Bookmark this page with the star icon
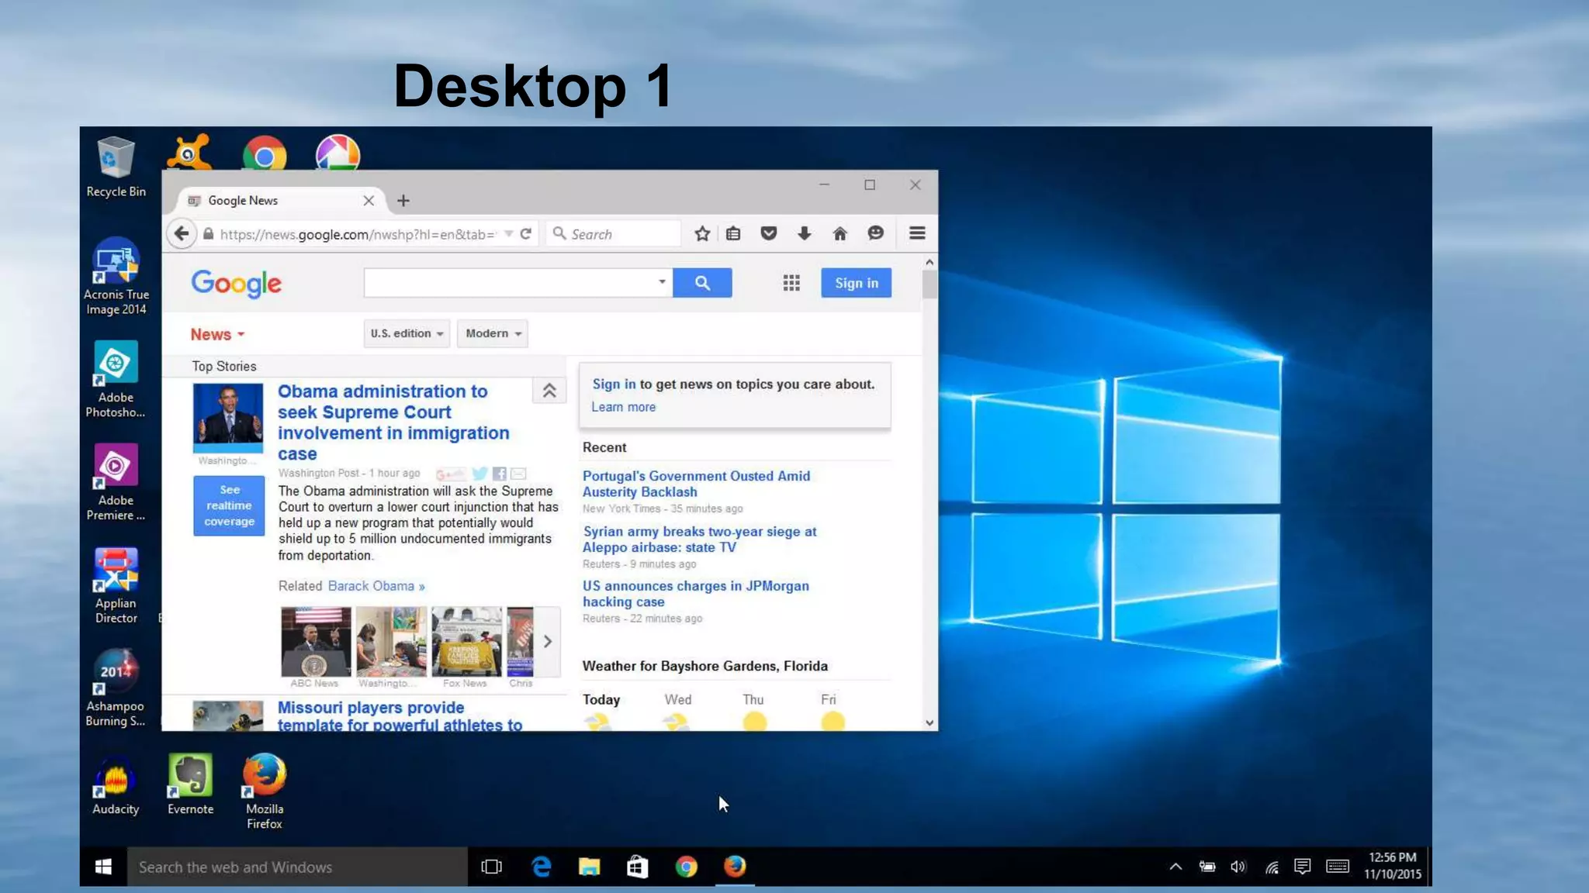1589x893 pixels. (702, 233)
